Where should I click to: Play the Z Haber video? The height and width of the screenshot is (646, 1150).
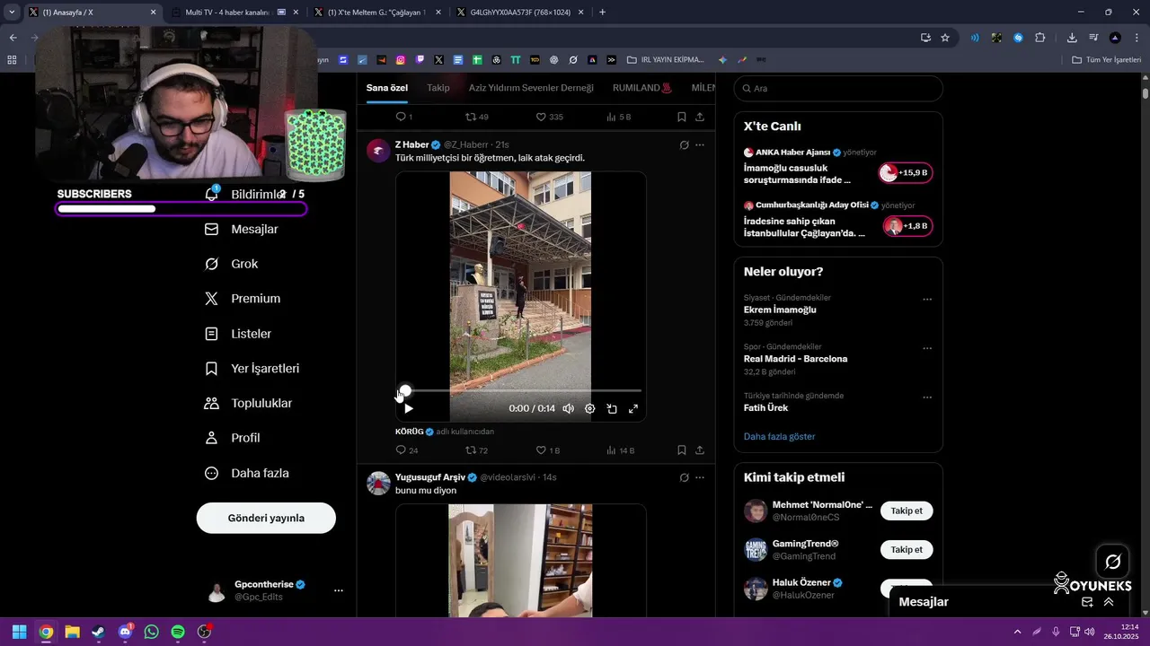409,408
